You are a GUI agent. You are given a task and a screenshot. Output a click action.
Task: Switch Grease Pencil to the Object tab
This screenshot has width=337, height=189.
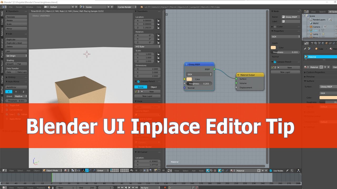pos(154,87)
